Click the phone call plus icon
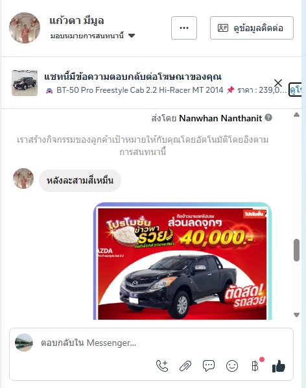306x388 pixels. (162, 366)
